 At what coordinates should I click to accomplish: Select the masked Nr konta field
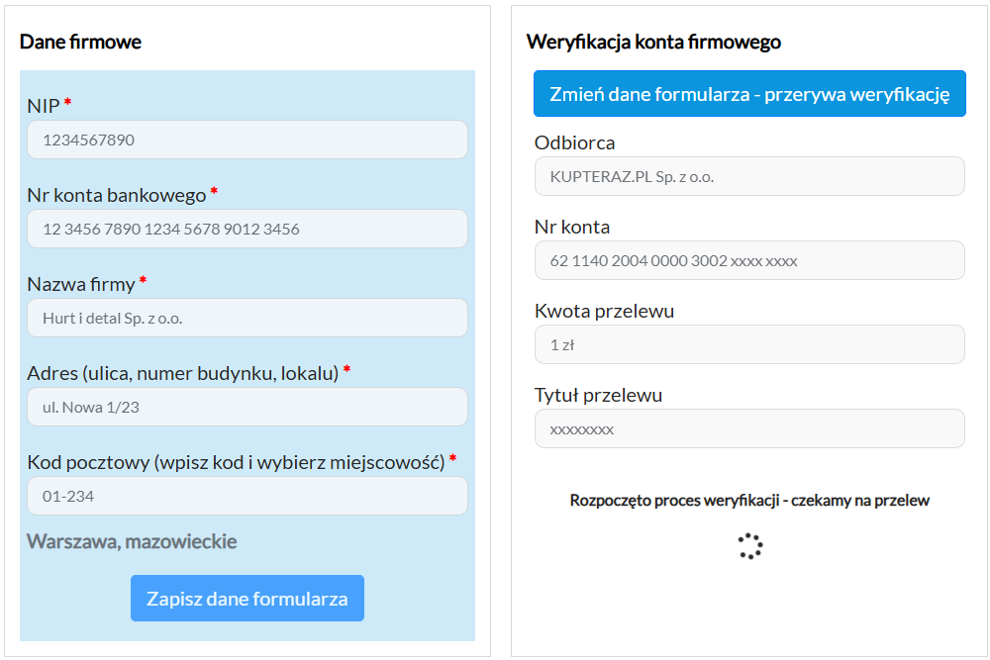[x=749, y=260]
